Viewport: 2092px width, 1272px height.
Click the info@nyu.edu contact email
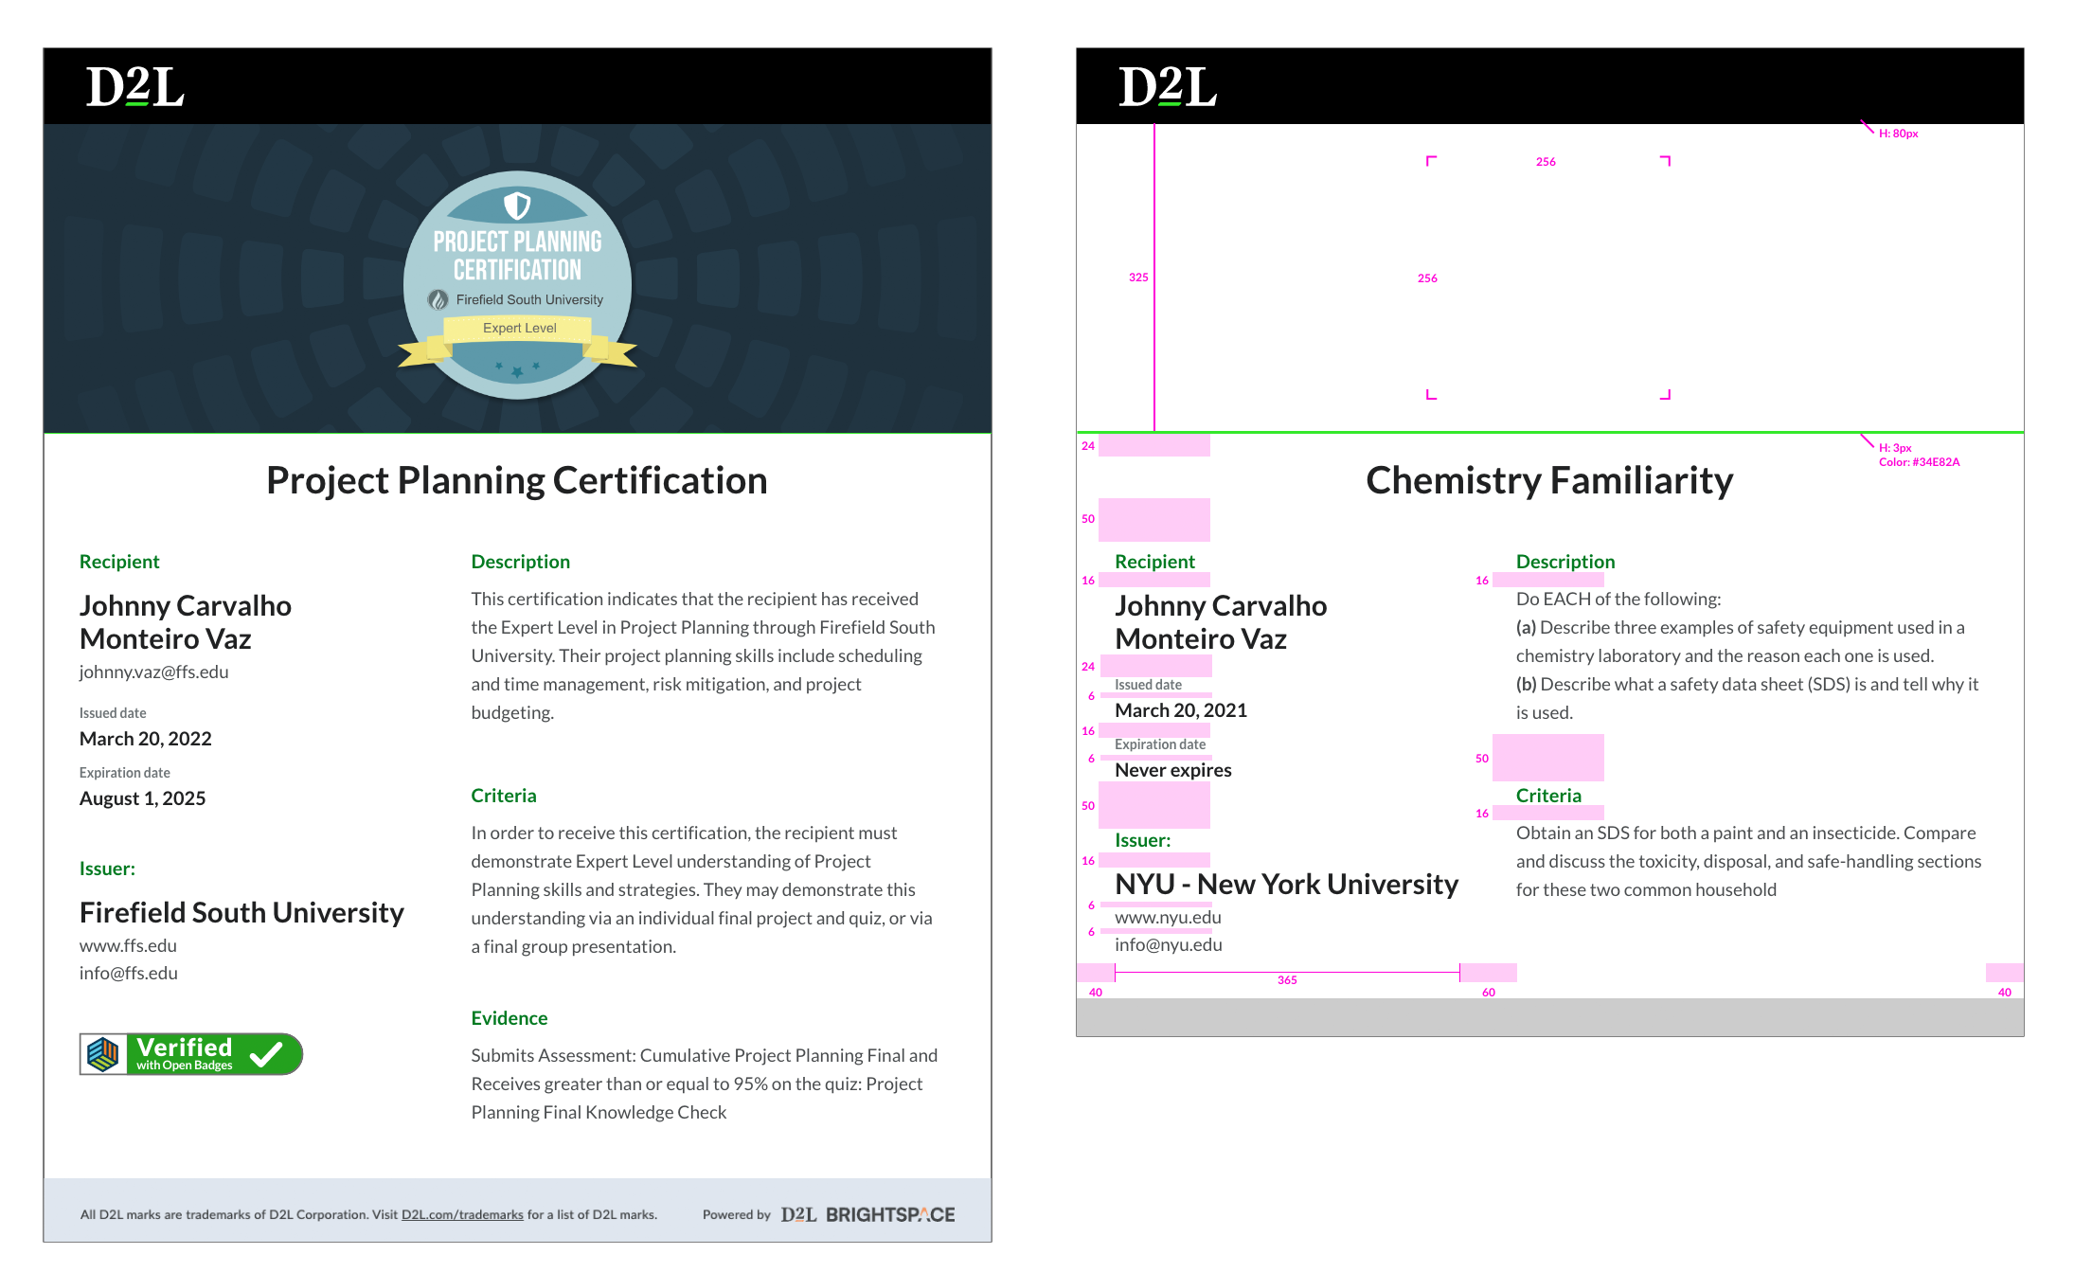click(x=1168, y=944)
